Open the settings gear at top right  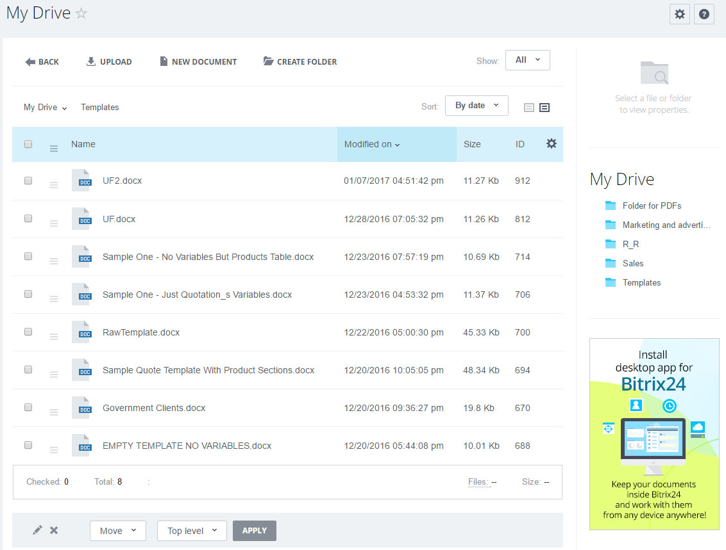pos(680,14)
